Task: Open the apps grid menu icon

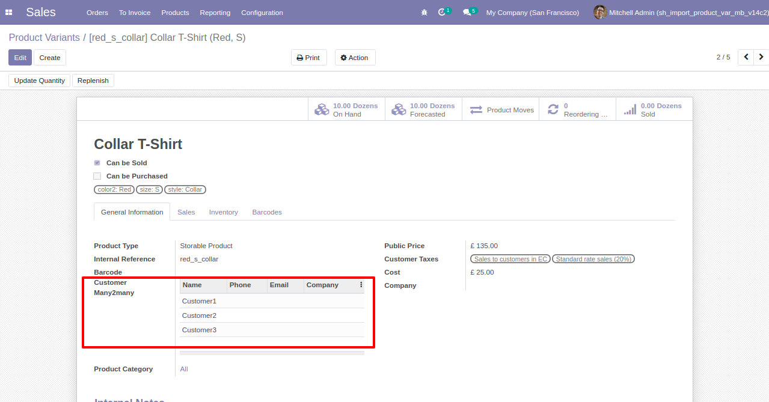Action: click(x=8, y=12)
